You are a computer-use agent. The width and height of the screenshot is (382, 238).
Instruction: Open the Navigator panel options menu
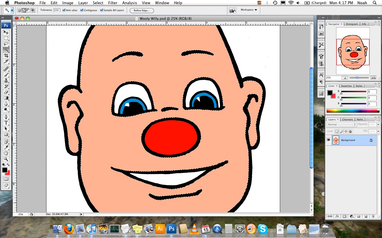click(378, 24)
